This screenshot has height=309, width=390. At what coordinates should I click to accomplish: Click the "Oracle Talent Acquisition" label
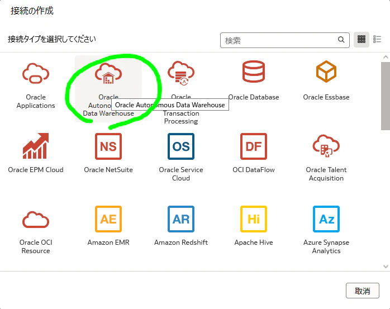[x=326, y=174]
